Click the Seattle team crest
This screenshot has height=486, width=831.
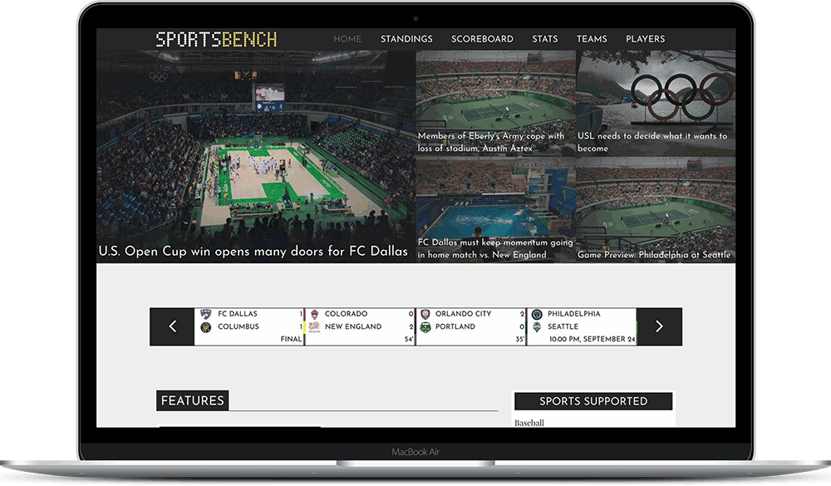(537, 327)
